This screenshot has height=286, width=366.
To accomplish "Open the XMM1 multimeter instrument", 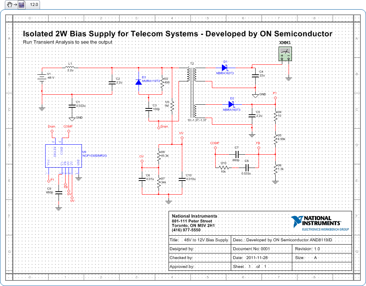I will (x=285, y=55).
